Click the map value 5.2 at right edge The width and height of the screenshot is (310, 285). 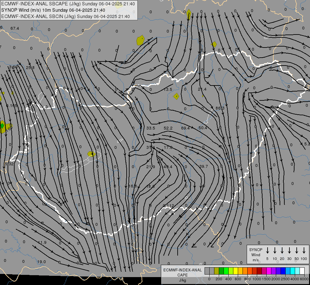tap(307, 144)
